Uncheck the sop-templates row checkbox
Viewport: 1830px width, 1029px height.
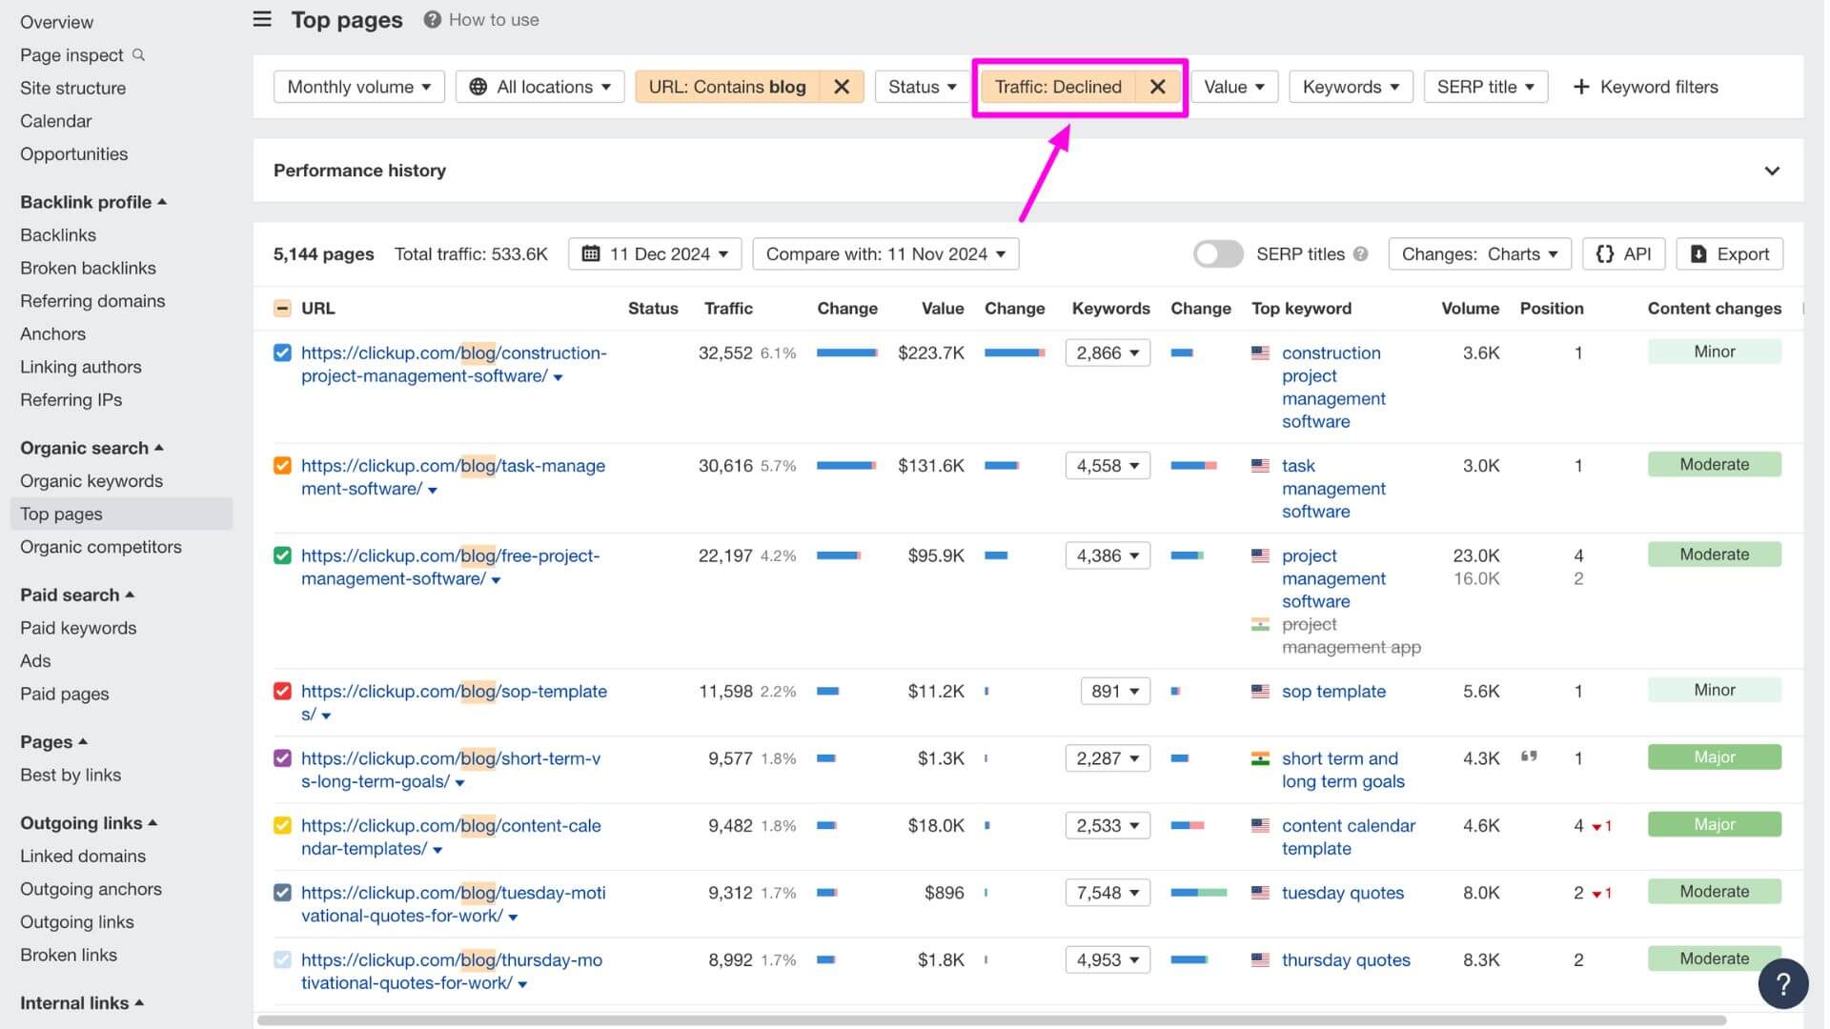click(282, 691)
